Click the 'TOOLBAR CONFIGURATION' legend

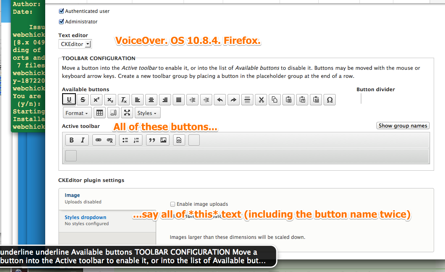click(x=98, y=58)
